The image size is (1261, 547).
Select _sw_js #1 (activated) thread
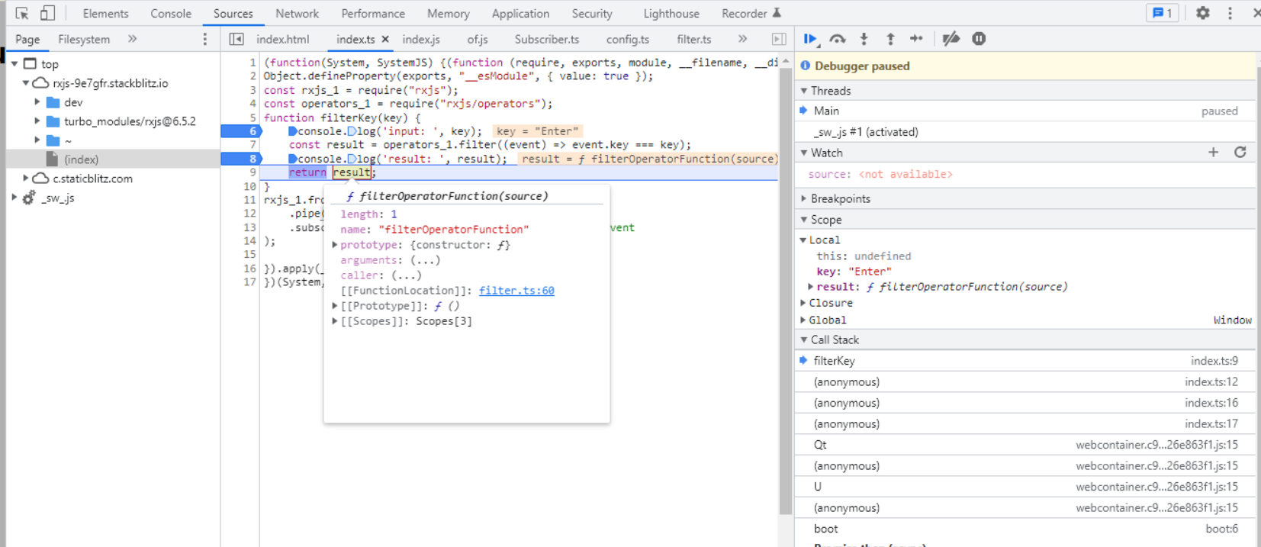(x=1025, y=132)
